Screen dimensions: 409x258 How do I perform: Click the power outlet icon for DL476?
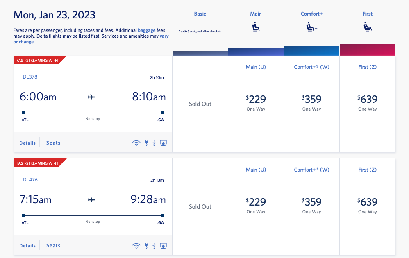coord(146,246)
